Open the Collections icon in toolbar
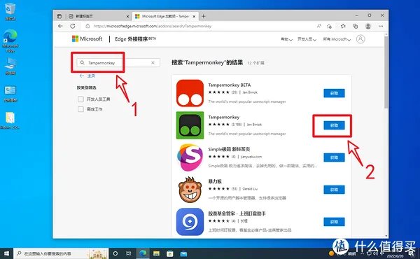This screenshot has width=420, height=259. [x=356, y=26]
